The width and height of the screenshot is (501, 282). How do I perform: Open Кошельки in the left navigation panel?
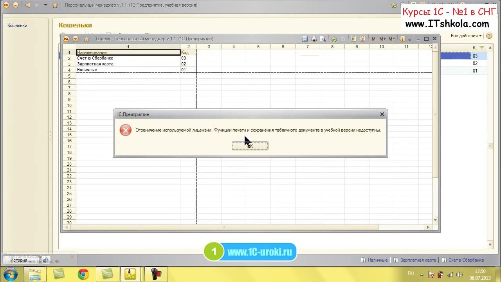17,25
